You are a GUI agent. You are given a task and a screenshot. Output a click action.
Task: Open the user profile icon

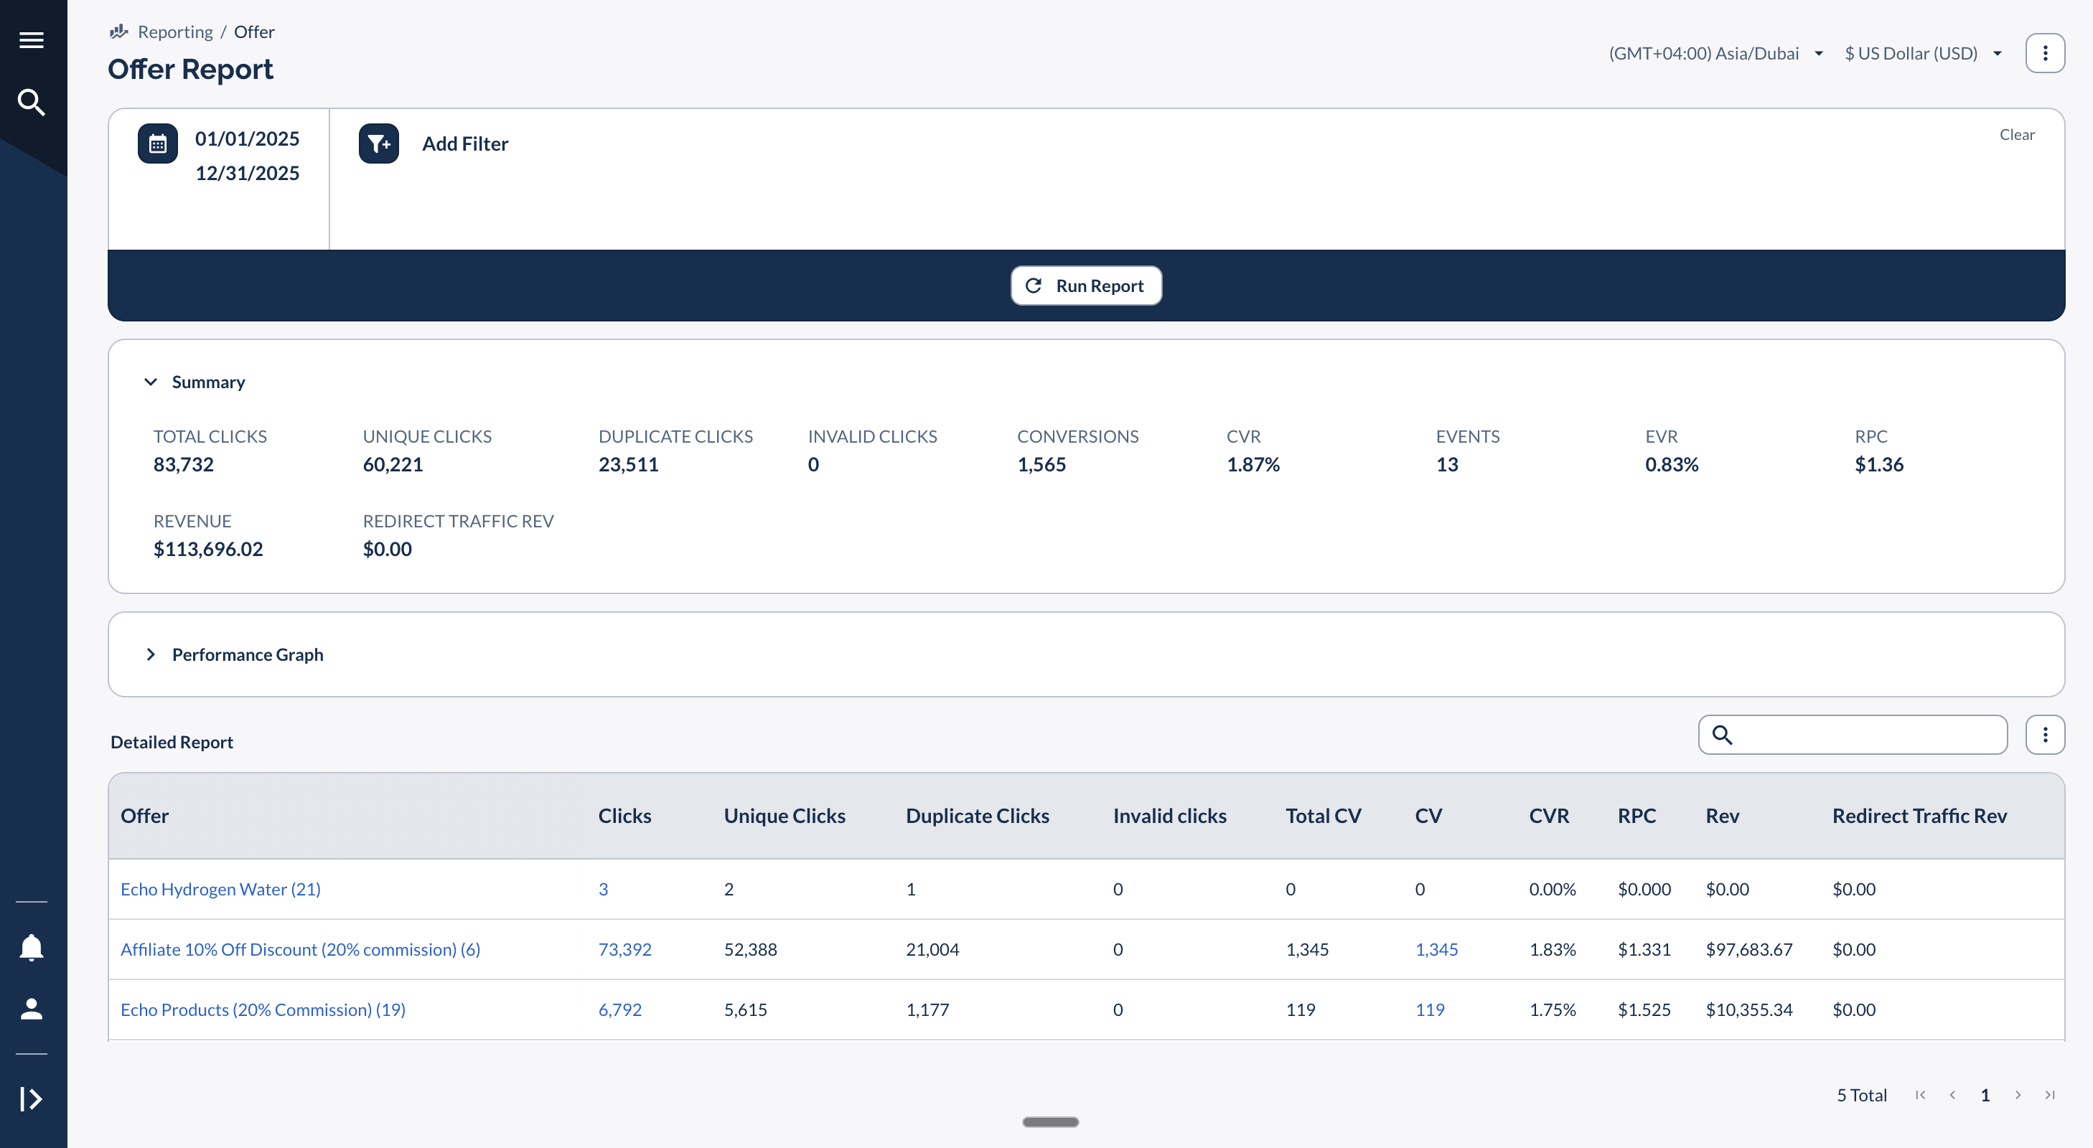point(32,1009)
